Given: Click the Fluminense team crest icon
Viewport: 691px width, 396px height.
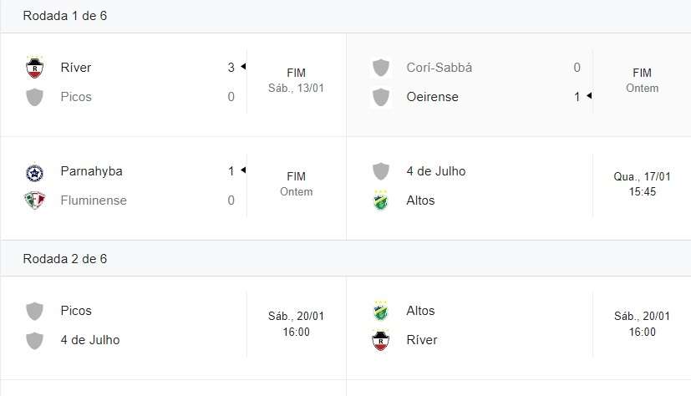Looking at the screenshot, I should click(34, 201).
